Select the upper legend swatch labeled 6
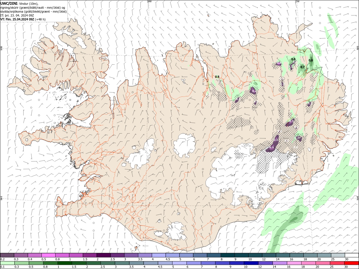 [x=200, y=255]
